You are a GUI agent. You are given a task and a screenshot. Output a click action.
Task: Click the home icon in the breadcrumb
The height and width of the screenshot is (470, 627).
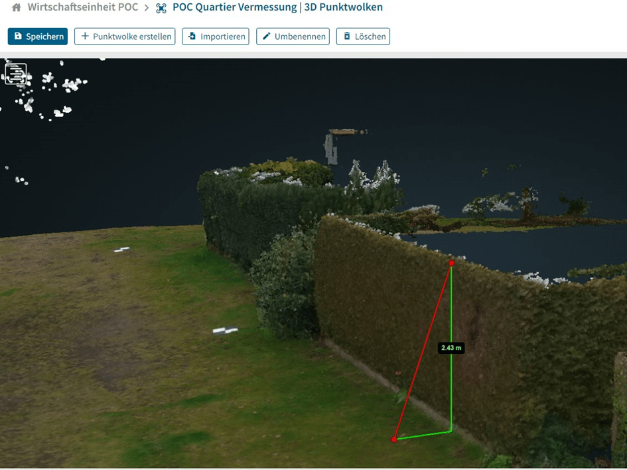(x=16, y=8)
